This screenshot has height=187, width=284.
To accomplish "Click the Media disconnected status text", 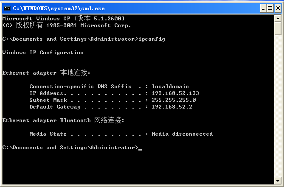I will (x=182, y=134).
